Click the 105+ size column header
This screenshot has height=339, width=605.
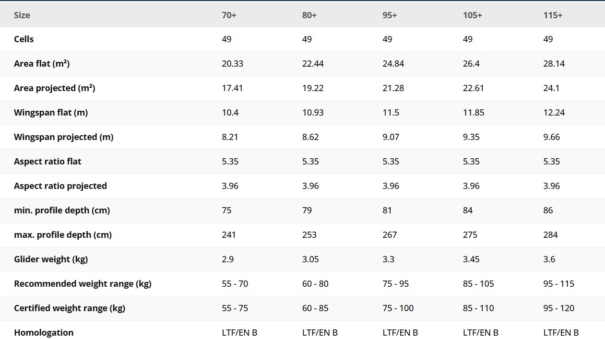point(473,15)
